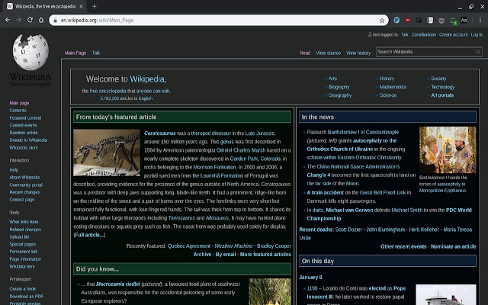The height and width of the screenshot is (305, 488).
Task: Open the Contributions link
Action: pos(424,34)
